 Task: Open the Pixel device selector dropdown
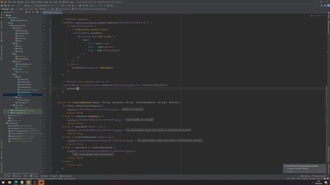pos(42,6)
